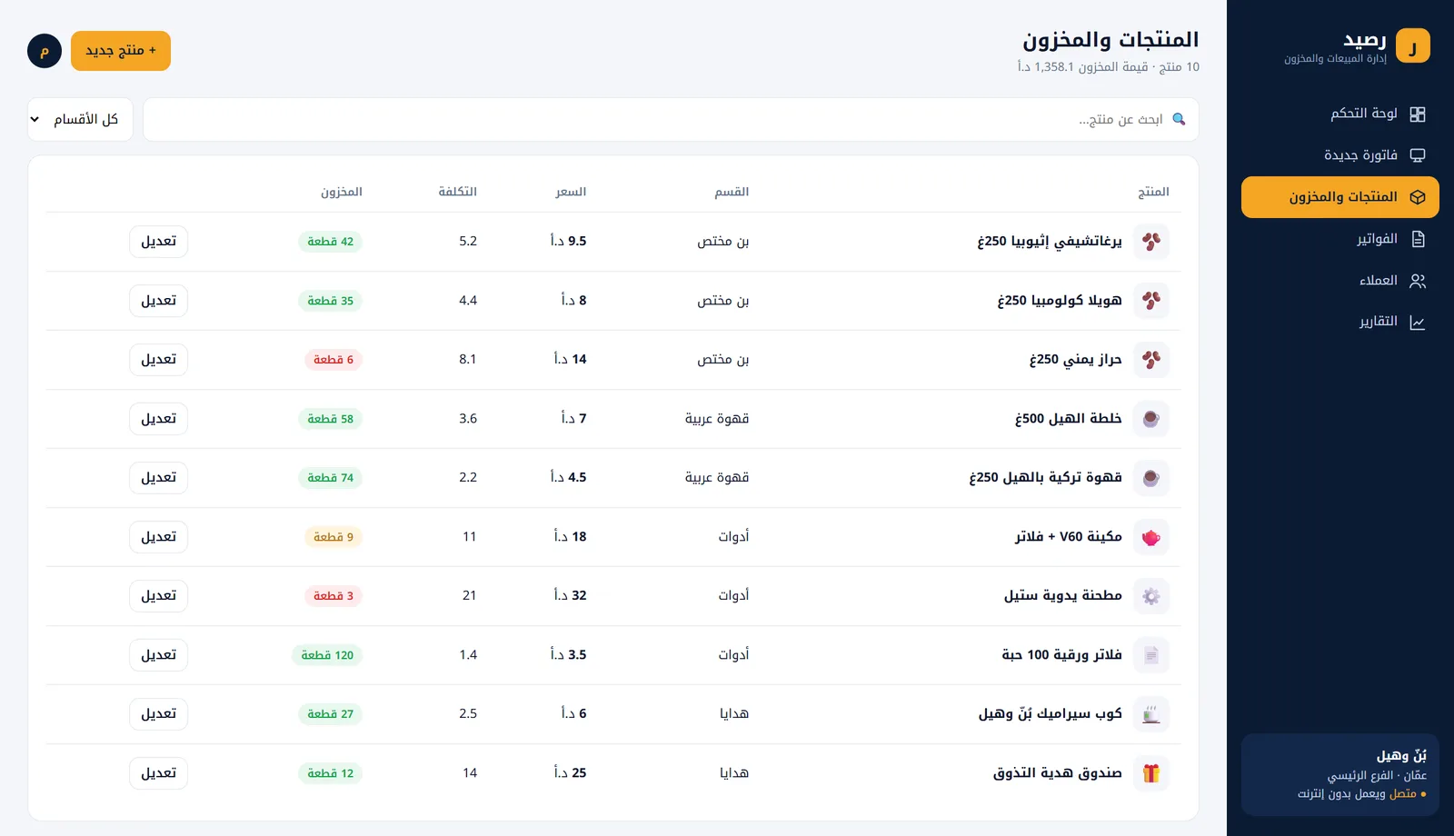Click the product name قهوة تركية بالهيل 250غ
This screenshot has height=836, width=1454.
pos(1045,478)
